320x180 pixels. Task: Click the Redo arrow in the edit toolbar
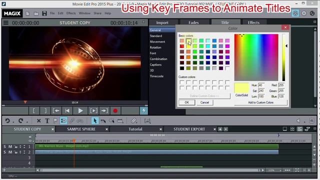pos(20,121)
